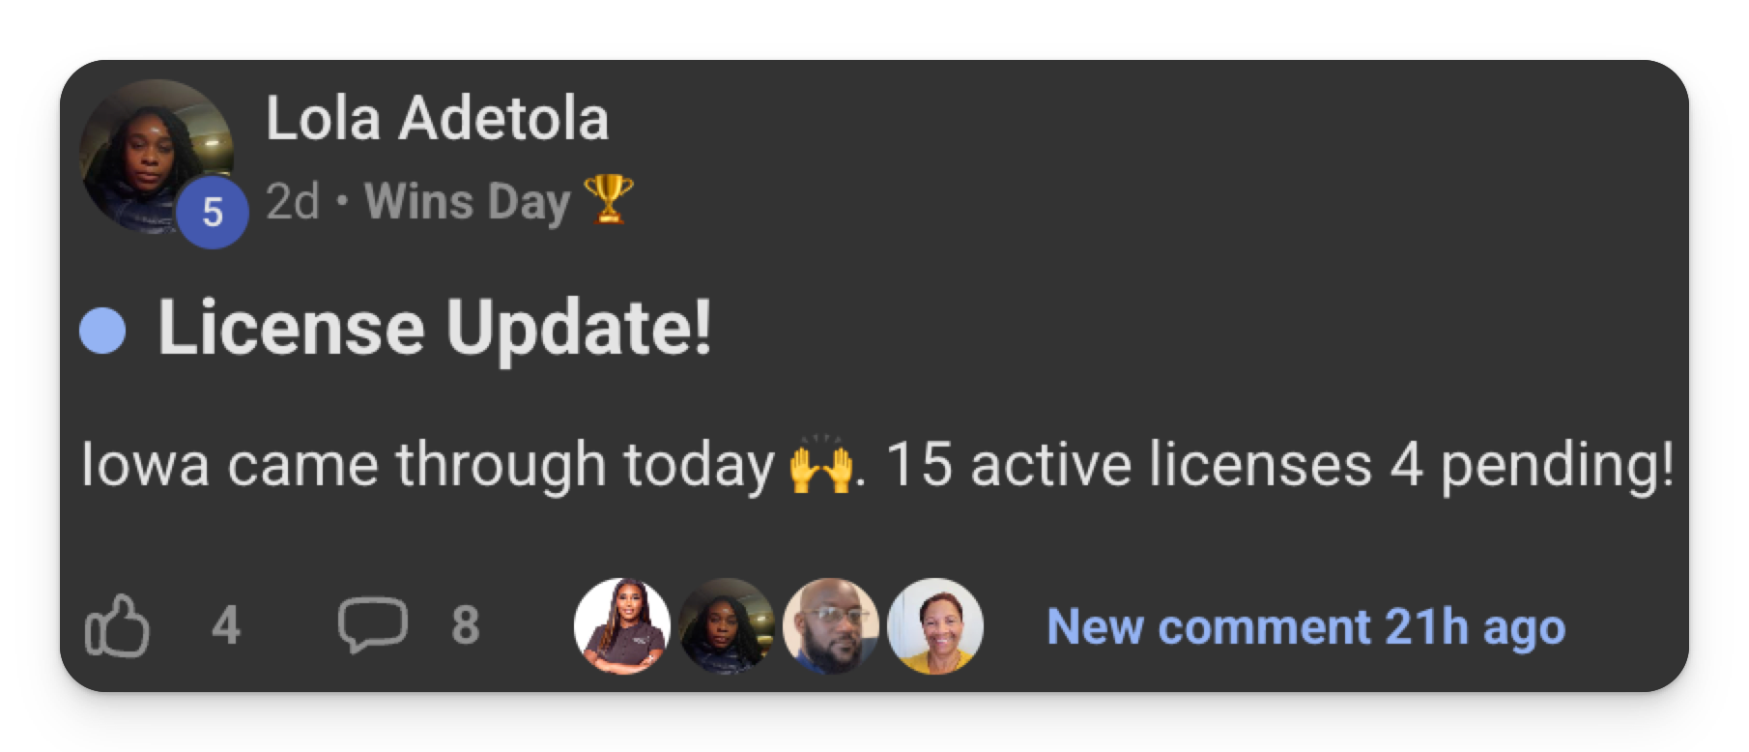Click the 2d post timestamp

point(292,202)
